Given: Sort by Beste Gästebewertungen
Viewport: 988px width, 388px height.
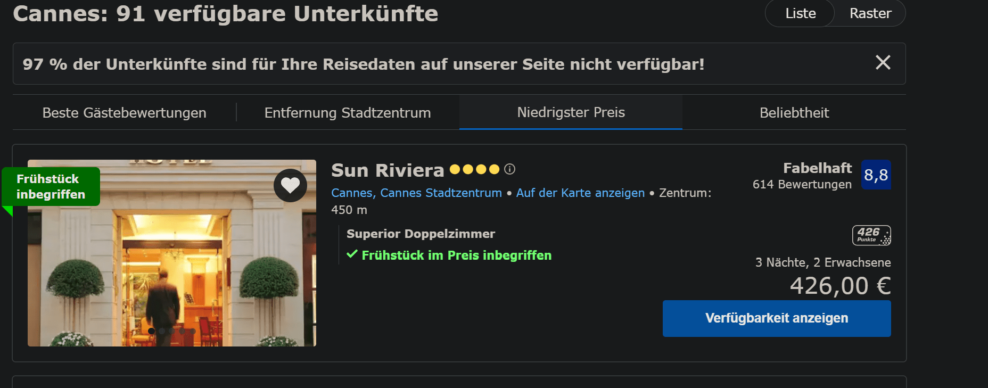Looking at the screenshot, I should click(x=124, y=113).
